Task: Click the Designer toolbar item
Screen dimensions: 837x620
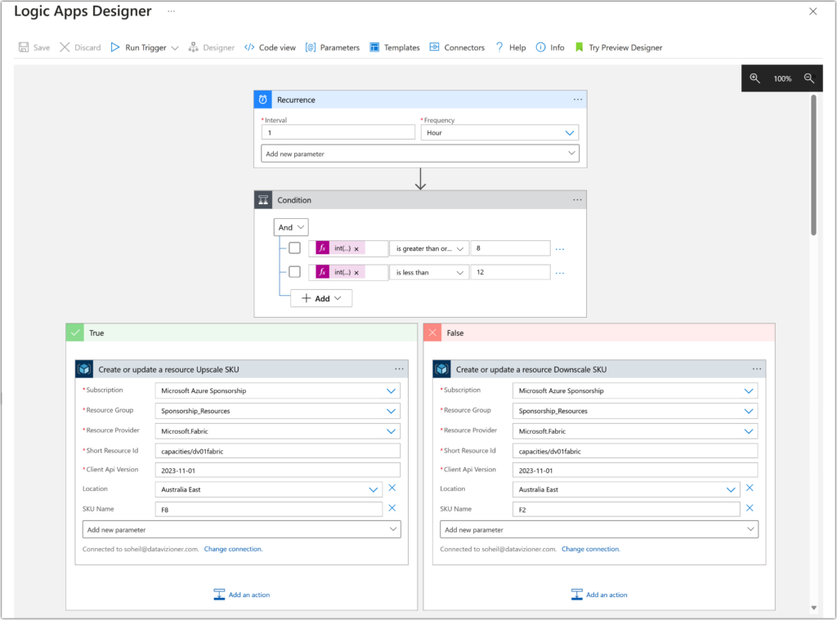Action: pos(212,47)
